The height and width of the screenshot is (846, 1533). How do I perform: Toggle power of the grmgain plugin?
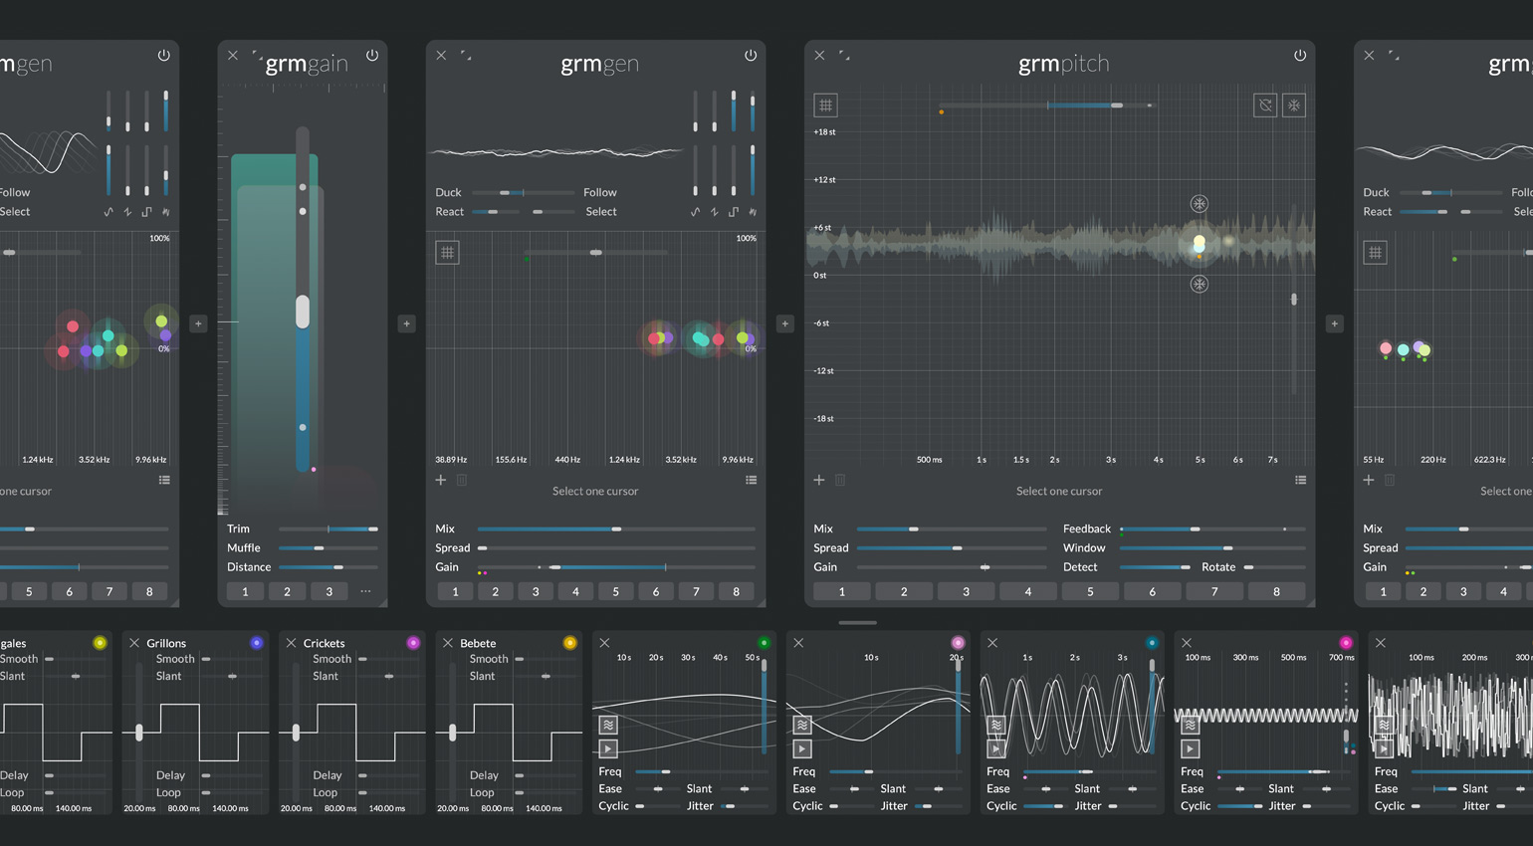coord(372,56)
